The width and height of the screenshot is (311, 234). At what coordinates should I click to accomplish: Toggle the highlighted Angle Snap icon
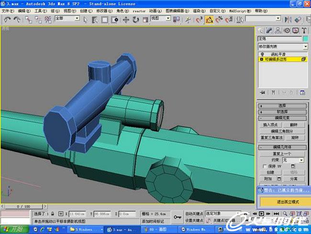pyautogui.click(x=209, y=20)
